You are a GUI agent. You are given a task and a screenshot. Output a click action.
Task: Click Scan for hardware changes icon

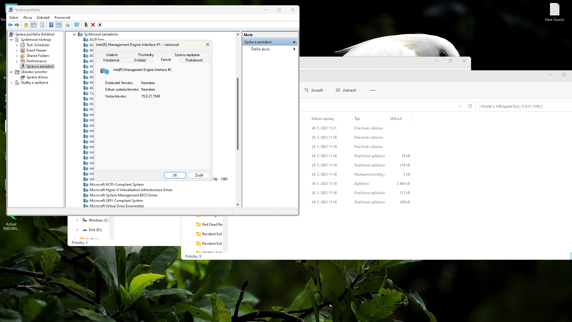point(77,25)
